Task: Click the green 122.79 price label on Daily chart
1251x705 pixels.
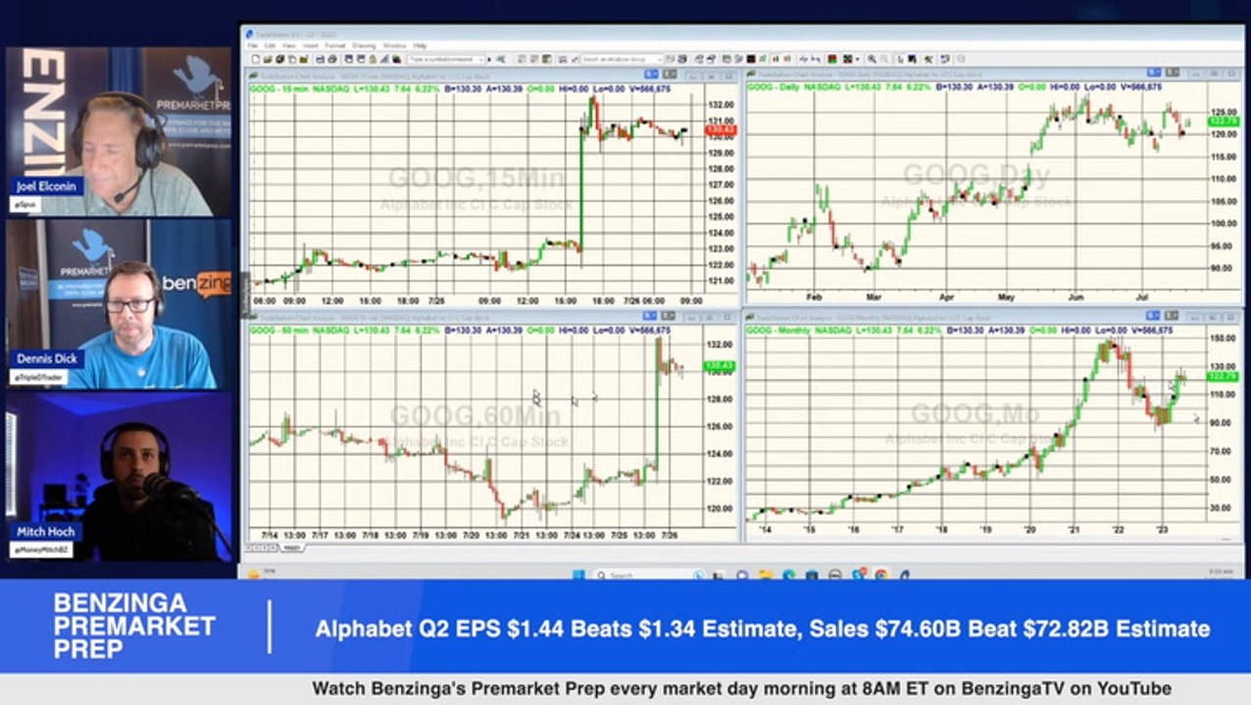Action: (1225, 121)
